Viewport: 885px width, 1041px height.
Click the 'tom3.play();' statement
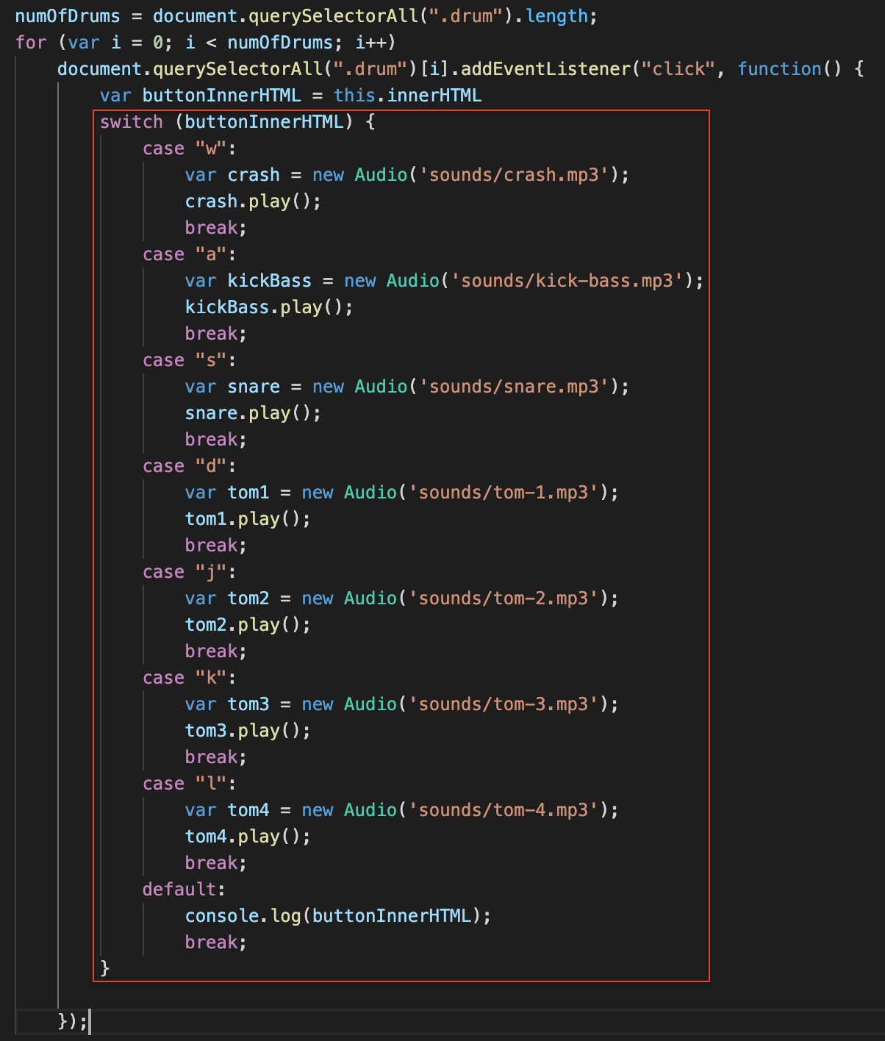[248, 731]
